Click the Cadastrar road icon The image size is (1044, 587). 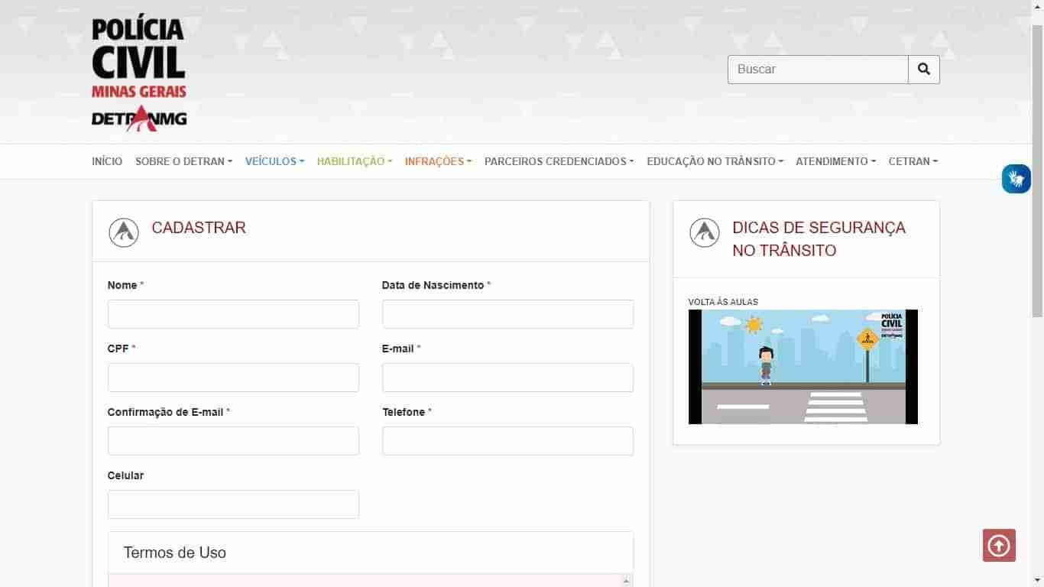coord(124,232)
